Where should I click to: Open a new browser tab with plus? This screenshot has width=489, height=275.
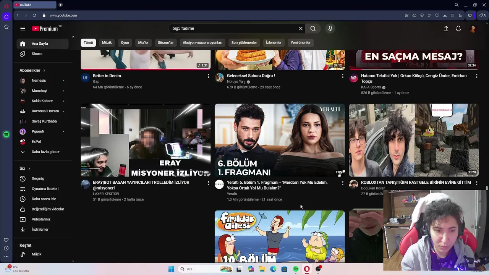pos(60,5)
